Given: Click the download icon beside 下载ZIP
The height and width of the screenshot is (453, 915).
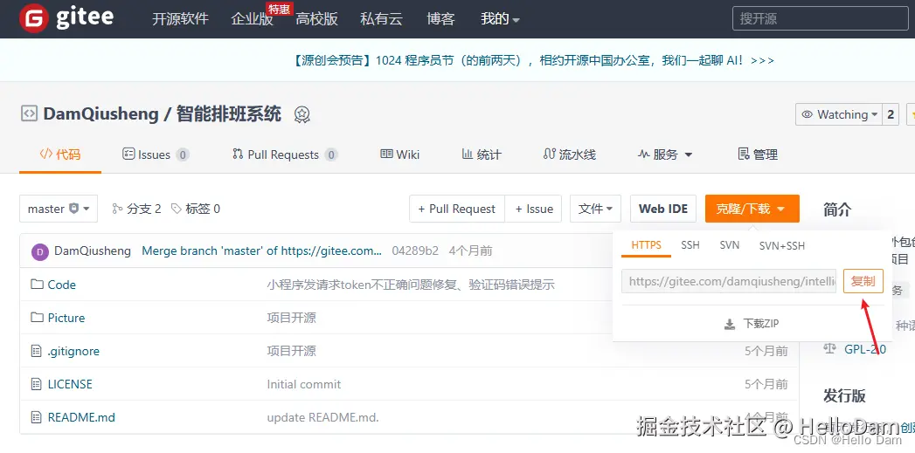Looking at the screenshot, I should pos(730,324).
